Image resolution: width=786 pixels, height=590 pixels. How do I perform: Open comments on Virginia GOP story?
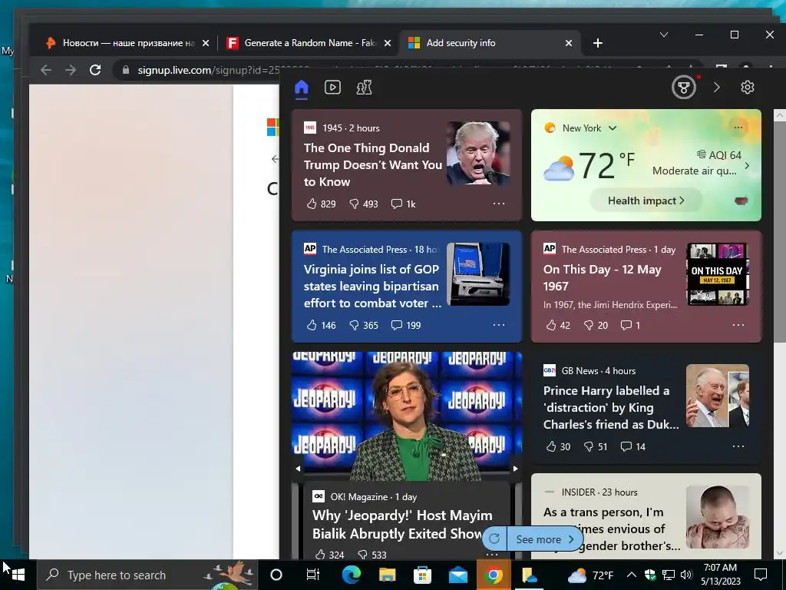406,325
